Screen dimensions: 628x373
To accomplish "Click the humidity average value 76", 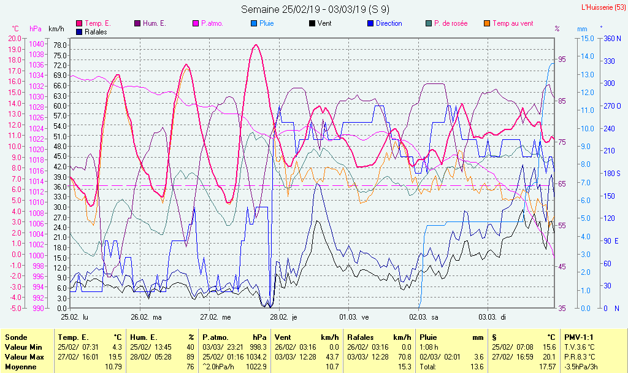I will (190, 367).
